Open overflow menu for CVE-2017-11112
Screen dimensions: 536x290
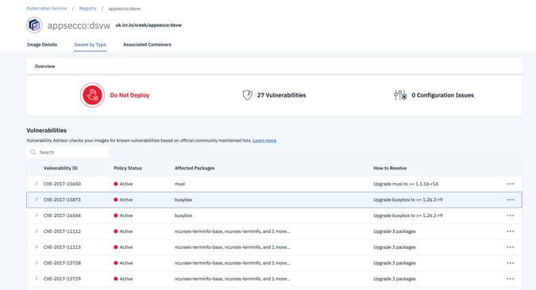(x=511, y=231)
